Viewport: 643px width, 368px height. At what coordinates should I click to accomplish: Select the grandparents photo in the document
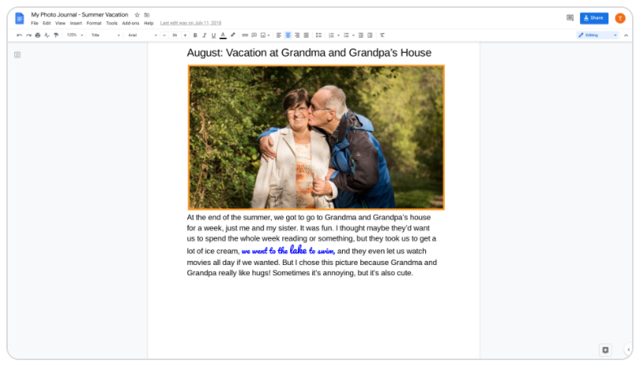(316, 138)
